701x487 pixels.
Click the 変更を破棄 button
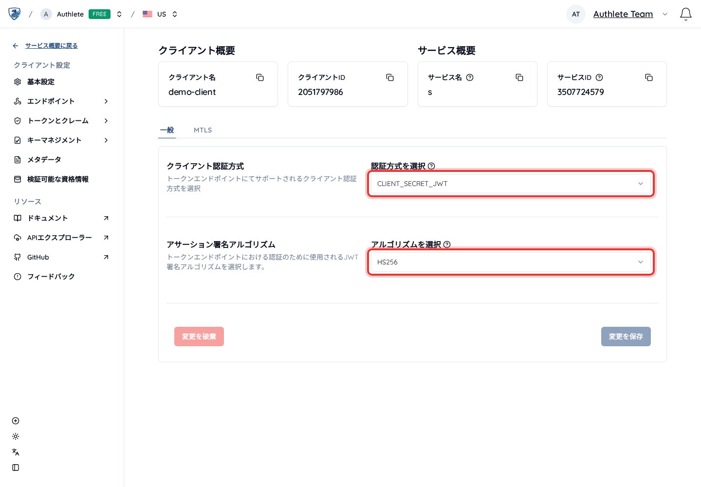point(199,337)
